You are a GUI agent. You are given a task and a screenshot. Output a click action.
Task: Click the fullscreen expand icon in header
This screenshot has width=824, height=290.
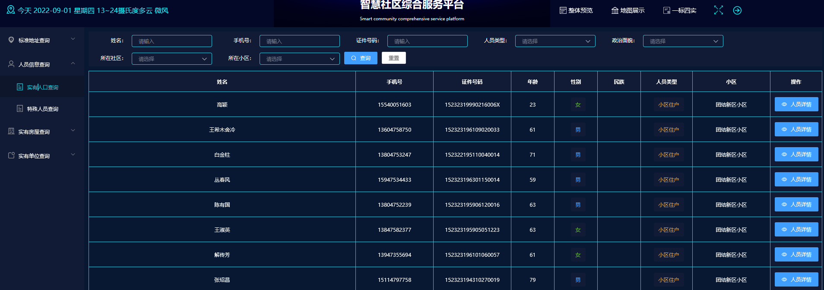718,10
